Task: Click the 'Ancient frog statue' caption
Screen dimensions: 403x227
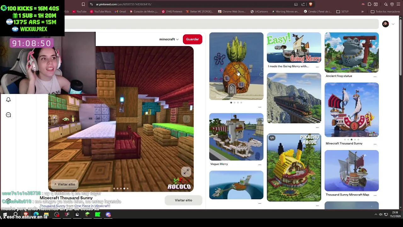Action: click(339, 76)
